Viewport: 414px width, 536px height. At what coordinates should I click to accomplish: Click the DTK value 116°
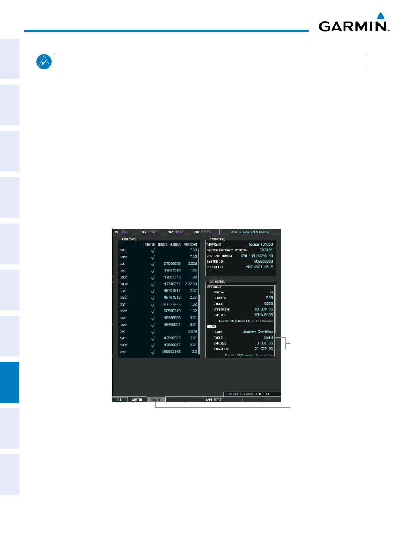(x=153, y=232)
